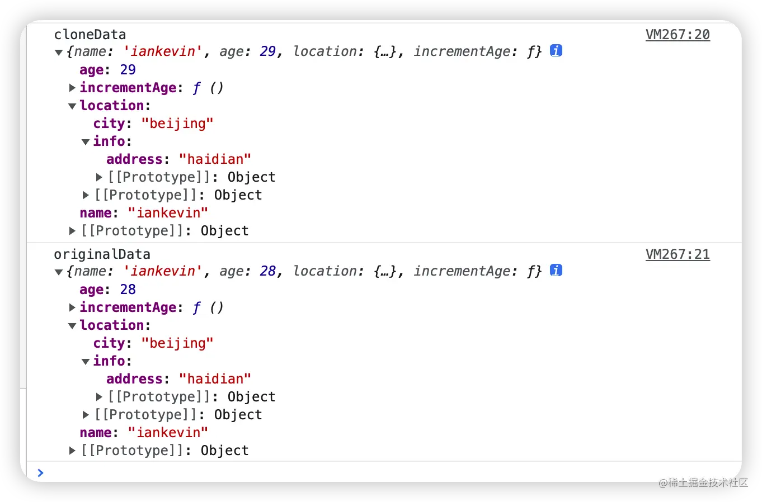Collapse location property in cloneData
The image size is (762, 502).
(72, 106)
